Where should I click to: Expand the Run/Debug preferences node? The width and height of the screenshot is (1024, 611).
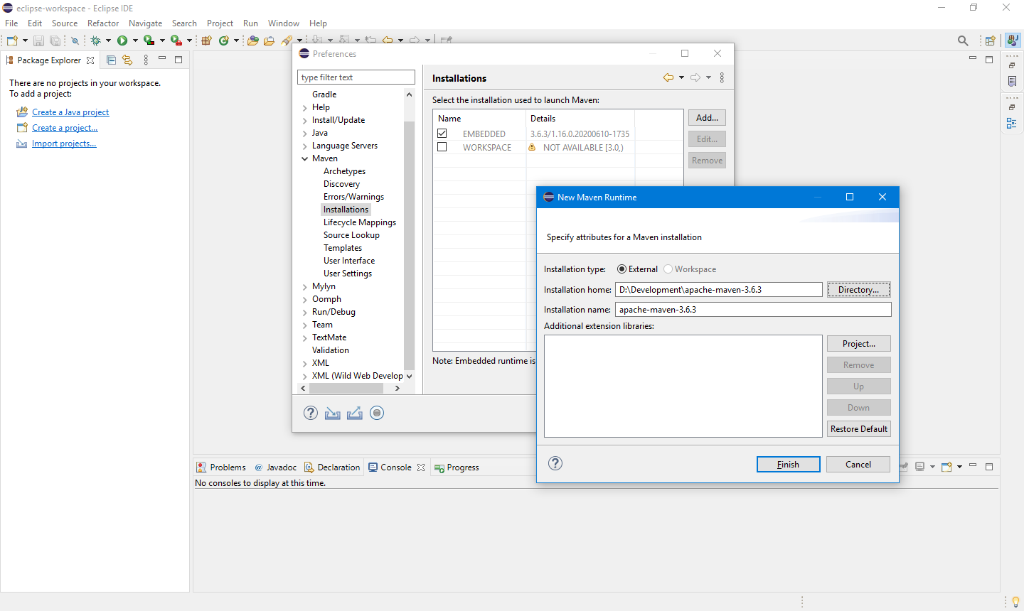click(305, 312)
